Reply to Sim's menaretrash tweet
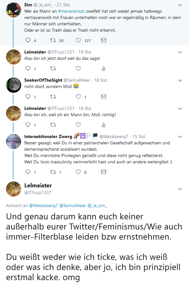 click(28, 40)
